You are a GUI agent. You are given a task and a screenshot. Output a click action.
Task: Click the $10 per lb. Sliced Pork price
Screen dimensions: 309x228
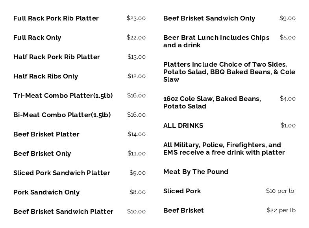point(280,191)
